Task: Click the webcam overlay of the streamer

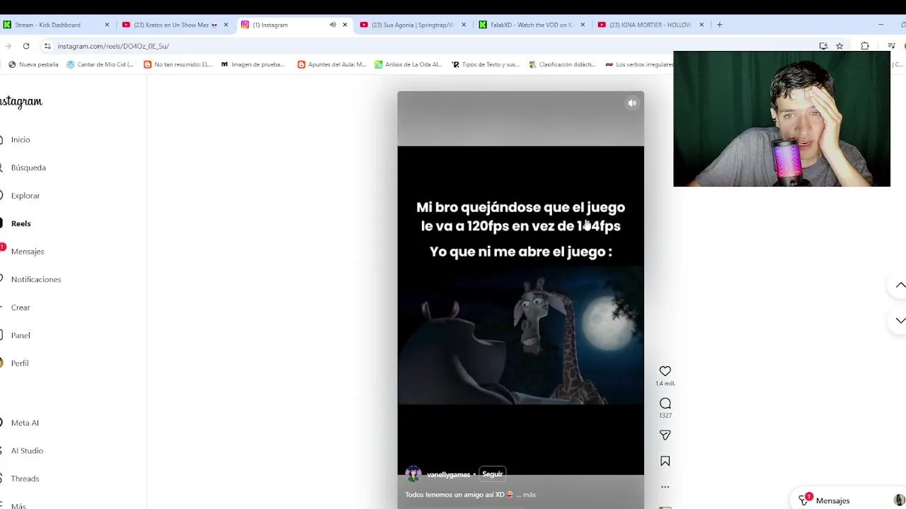Action: (x=781, y=119)
